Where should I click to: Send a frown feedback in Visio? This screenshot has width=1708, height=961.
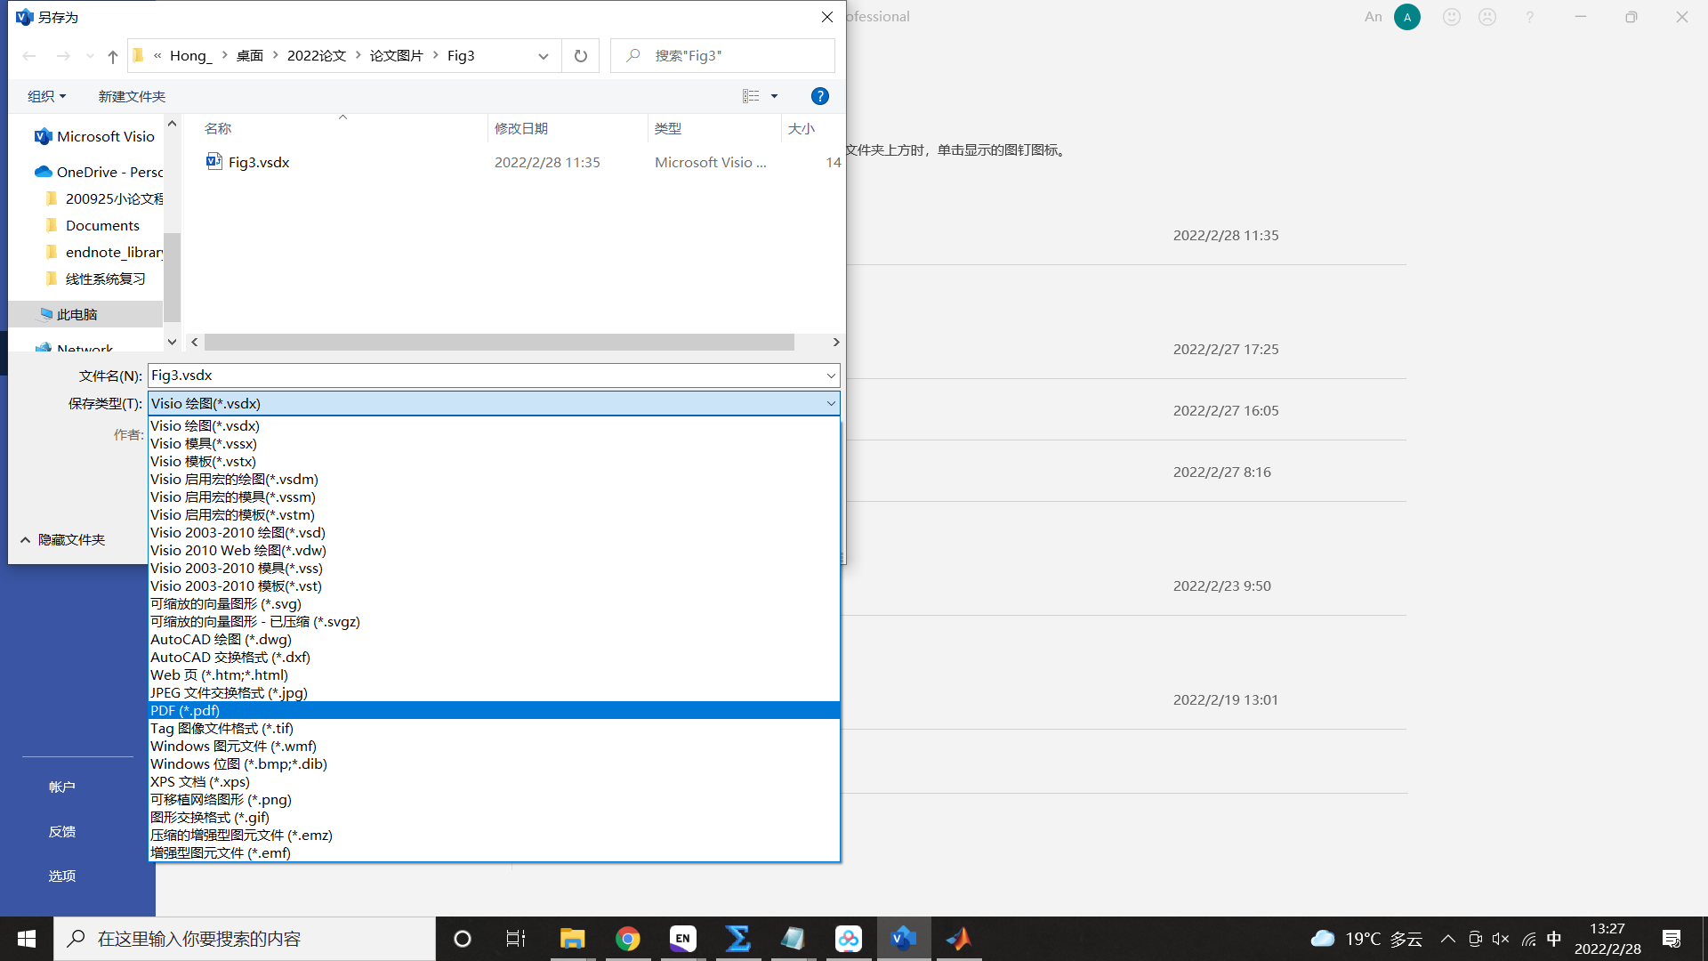click(1487, 17)
